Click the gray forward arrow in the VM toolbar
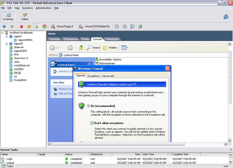233x168 pixels. tap(12, 26)
